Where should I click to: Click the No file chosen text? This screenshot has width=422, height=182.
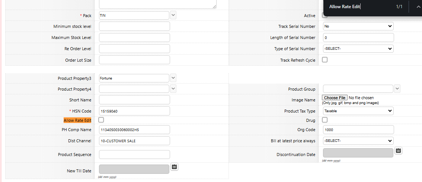point(361,98)
